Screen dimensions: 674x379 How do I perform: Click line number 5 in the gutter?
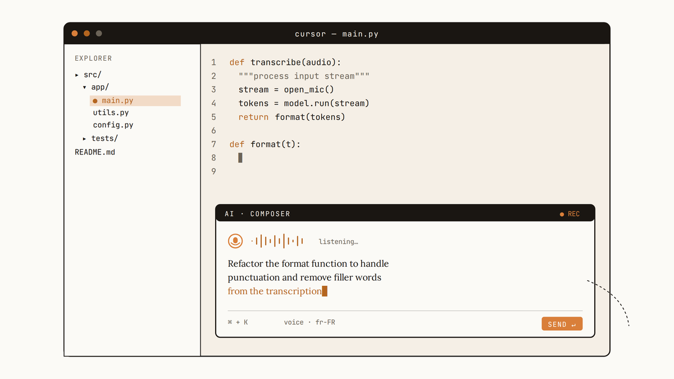pyautogui.click(x=213, y=117)
